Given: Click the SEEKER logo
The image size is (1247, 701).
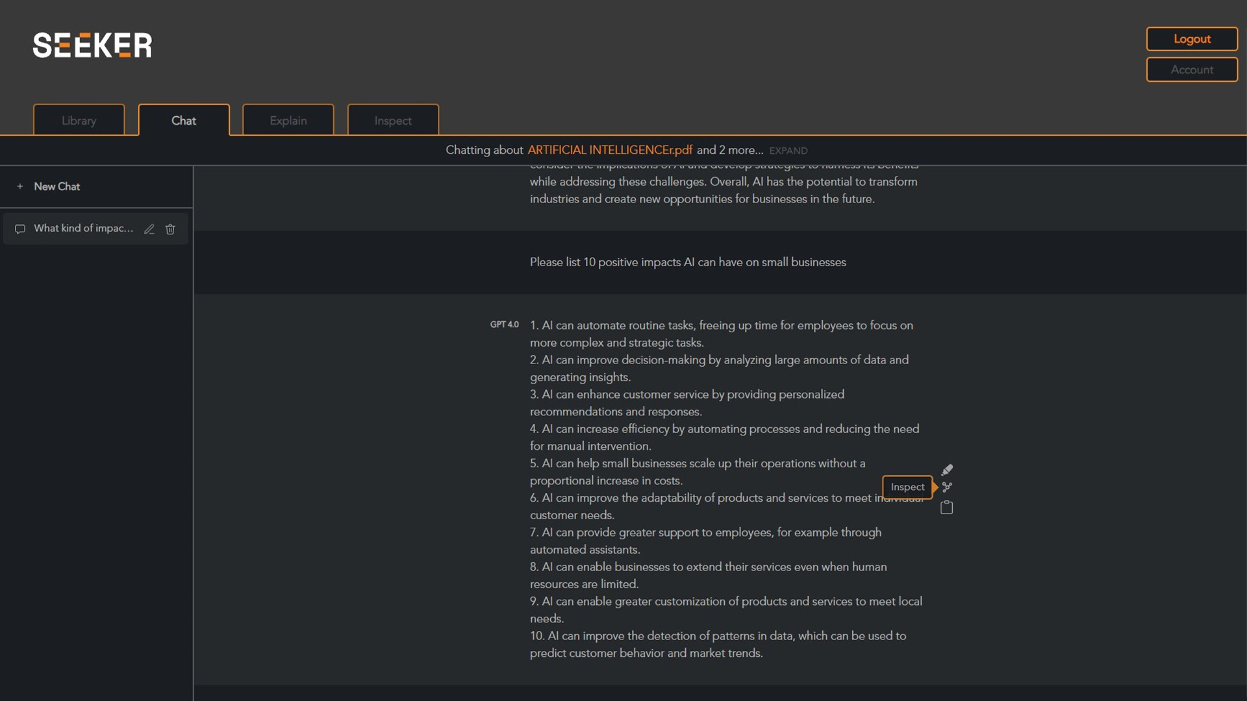Looking at the screenshot, I should pos(92,45).
